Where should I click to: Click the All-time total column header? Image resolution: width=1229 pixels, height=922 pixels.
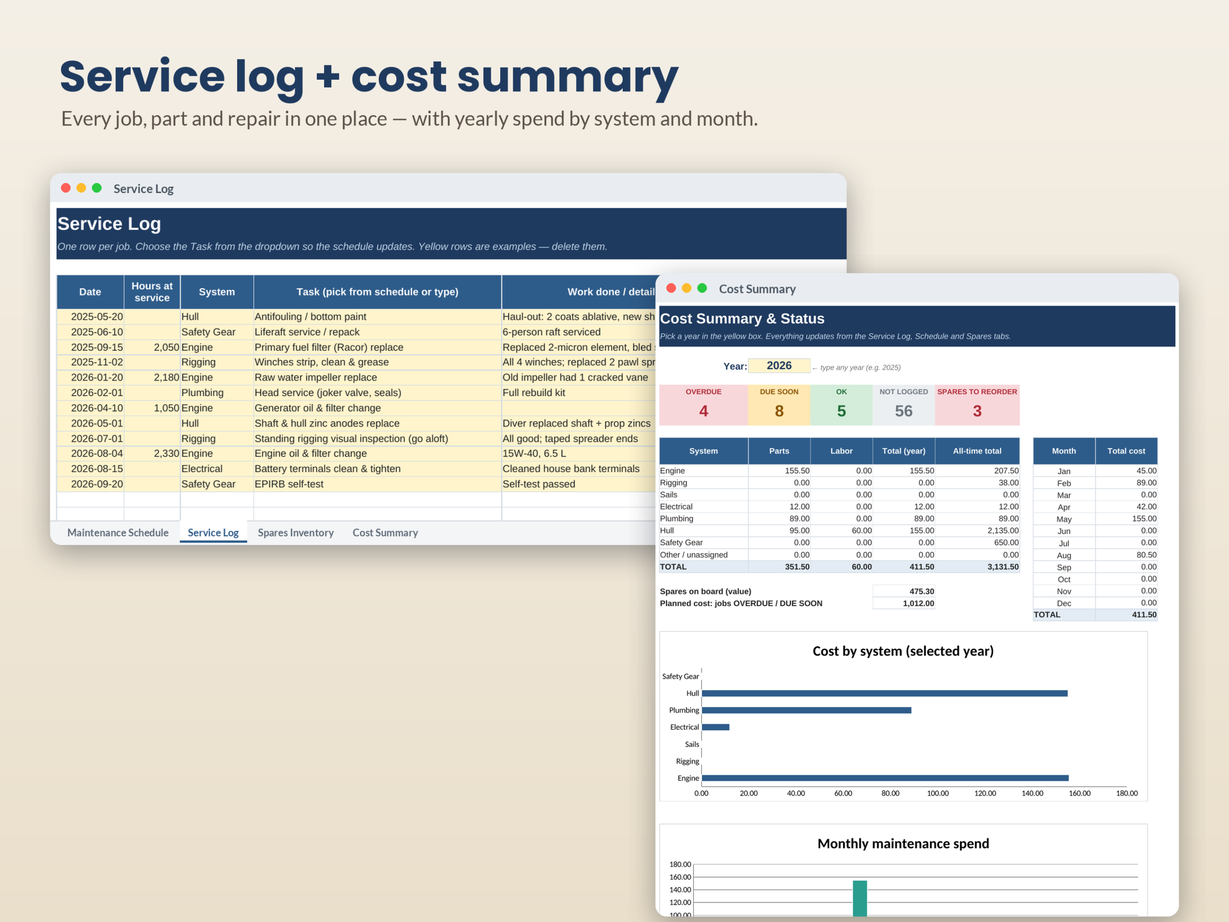click(977, 451)
